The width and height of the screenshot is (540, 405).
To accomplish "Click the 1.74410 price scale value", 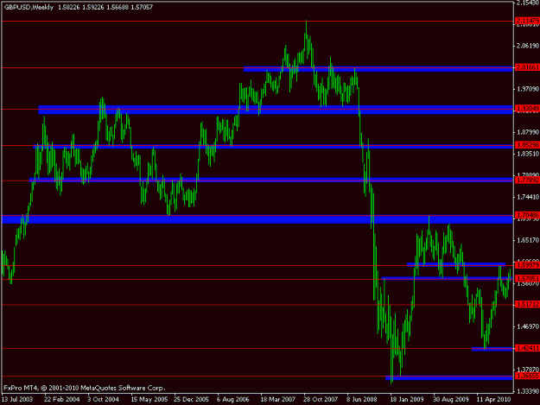I will pos(528,197).
